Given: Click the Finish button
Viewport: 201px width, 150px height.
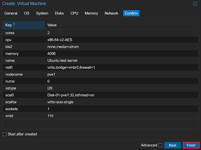Looking at the screenshot, I should [191, 145].
